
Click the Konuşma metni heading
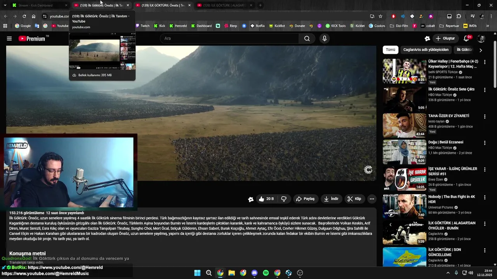coord(28,253)
